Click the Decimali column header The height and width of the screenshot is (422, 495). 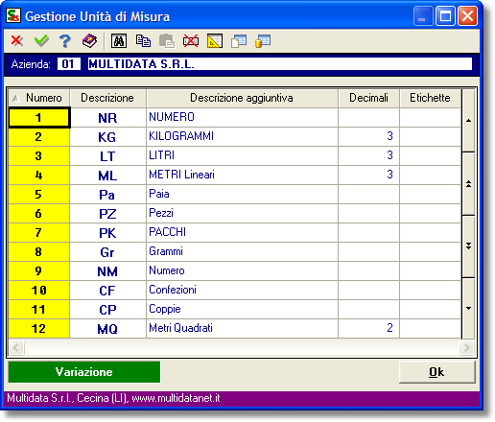pos(368,98)
